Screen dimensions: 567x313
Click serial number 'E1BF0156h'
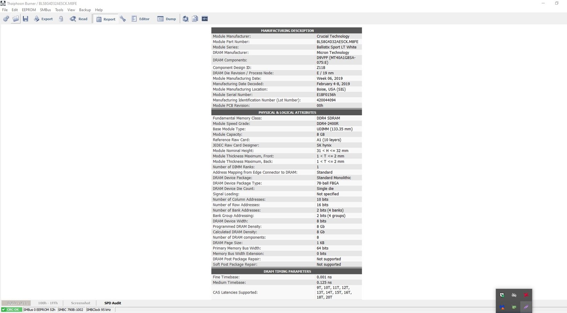click(x=326, y=95)
